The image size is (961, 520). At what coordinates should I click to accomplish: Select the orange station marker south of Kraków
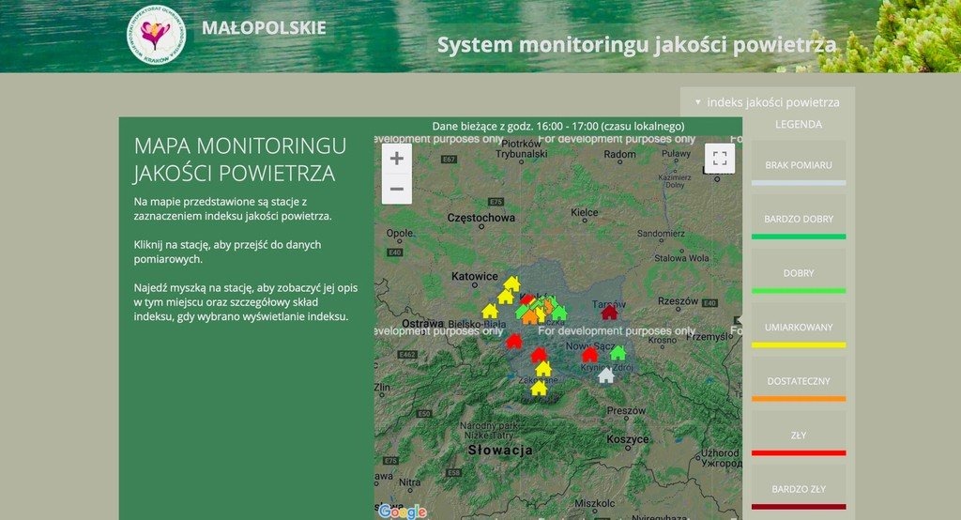530,316
